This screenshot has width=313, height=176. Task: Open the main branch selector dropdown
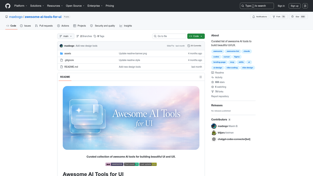click(x=66, y=36)
